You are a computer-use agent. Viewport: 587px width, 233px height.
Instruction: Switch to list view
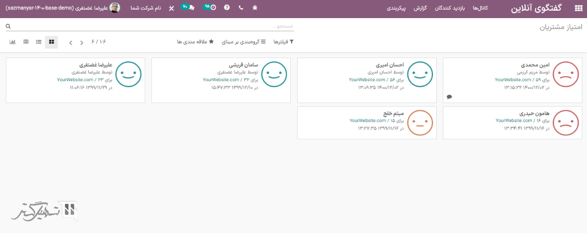tap(39, 42)
